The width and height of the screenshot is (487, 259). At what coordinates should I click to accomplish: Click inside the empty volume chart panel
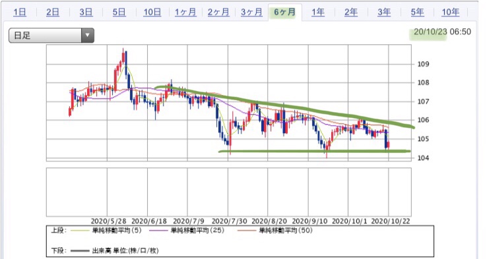[228, 192]
